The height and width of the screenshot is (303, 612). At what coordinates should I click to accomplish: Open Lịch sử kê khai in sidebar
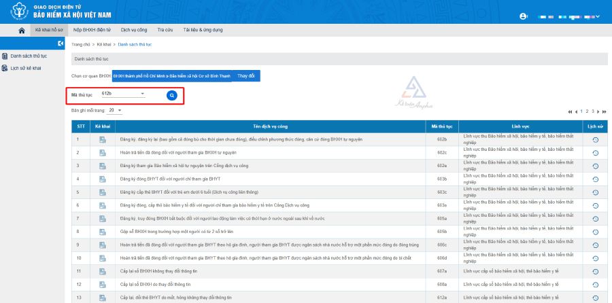point(26,68)
